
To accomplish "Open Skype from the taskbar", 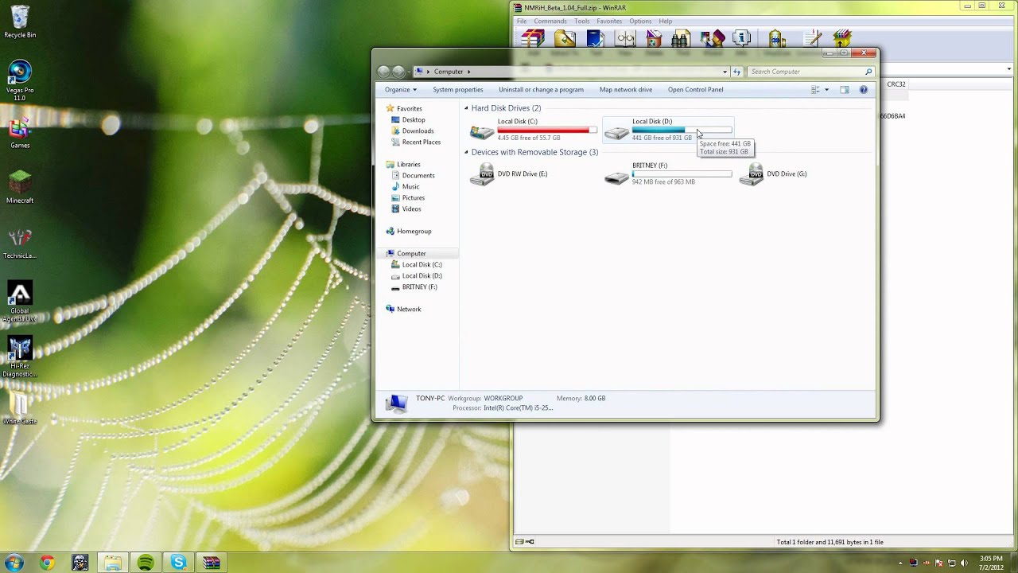I will pos(178,563).
